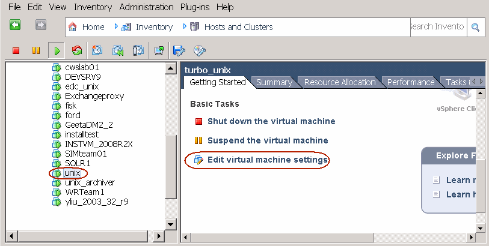Click the Reset virtual machine icon
The height and width of the screenshot is (246, 489).
(76, 51)
